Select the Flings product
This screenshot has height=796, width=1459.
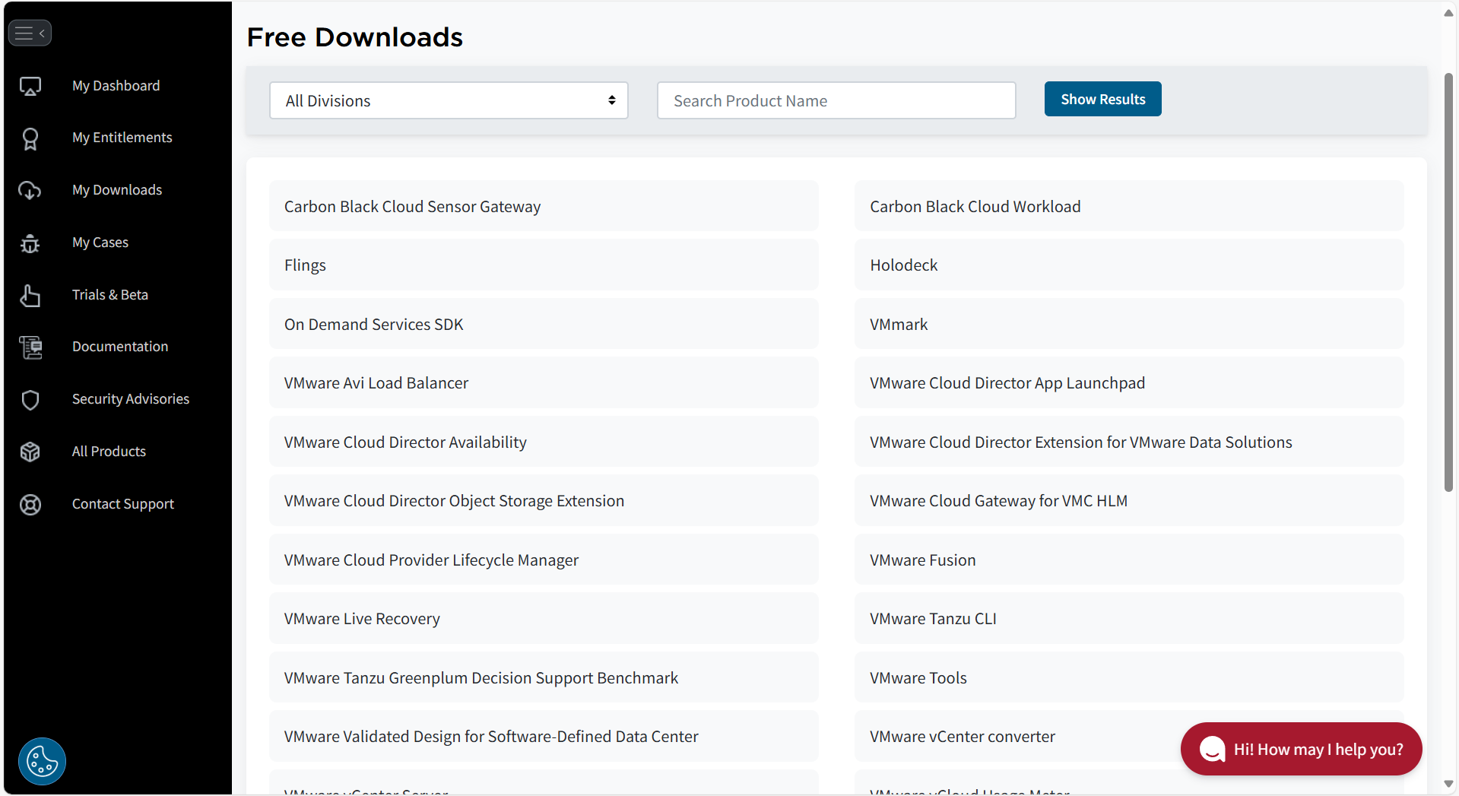pos(544,265)
